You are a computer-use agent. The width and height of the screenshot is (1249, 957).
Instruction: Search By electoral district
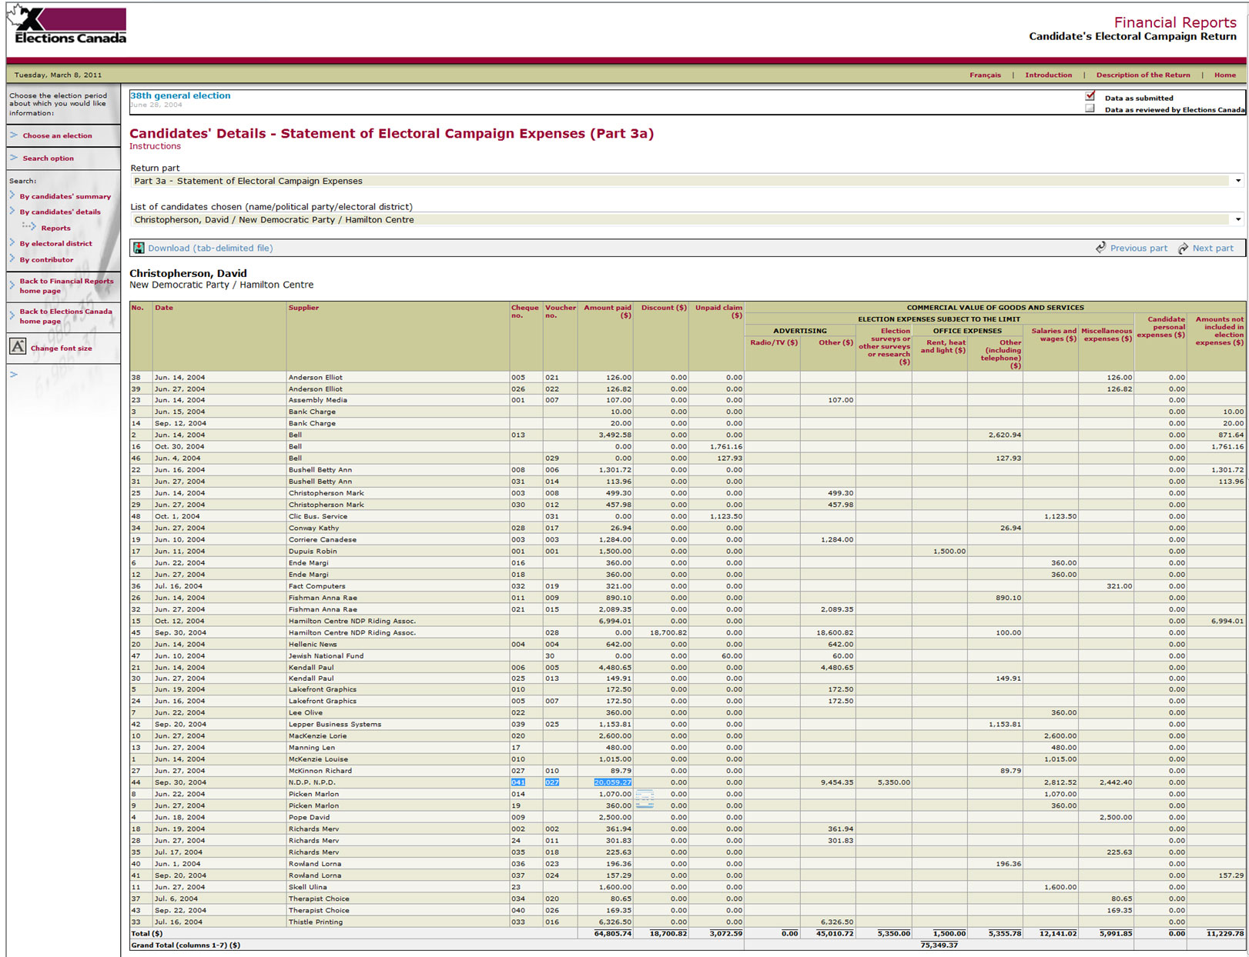coord(55,244)
